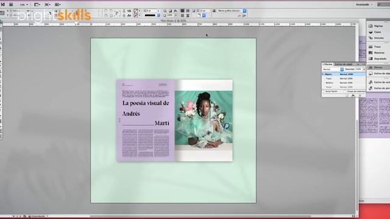Click the "Martí" heading text
Image resolution: width=390 pixels, height=219 pixels.
[162, 123]
